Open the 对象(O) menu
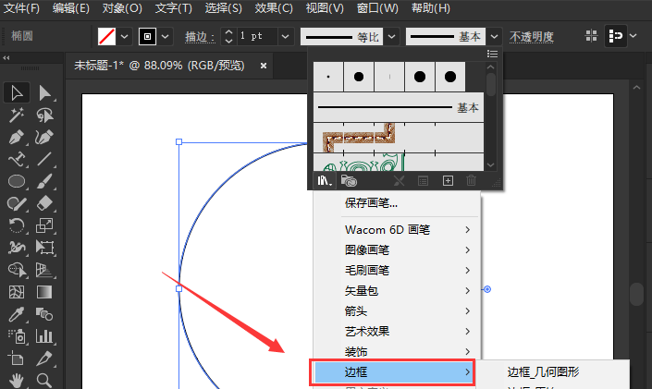This screenshot has width=652, height=389. [122, 8]
